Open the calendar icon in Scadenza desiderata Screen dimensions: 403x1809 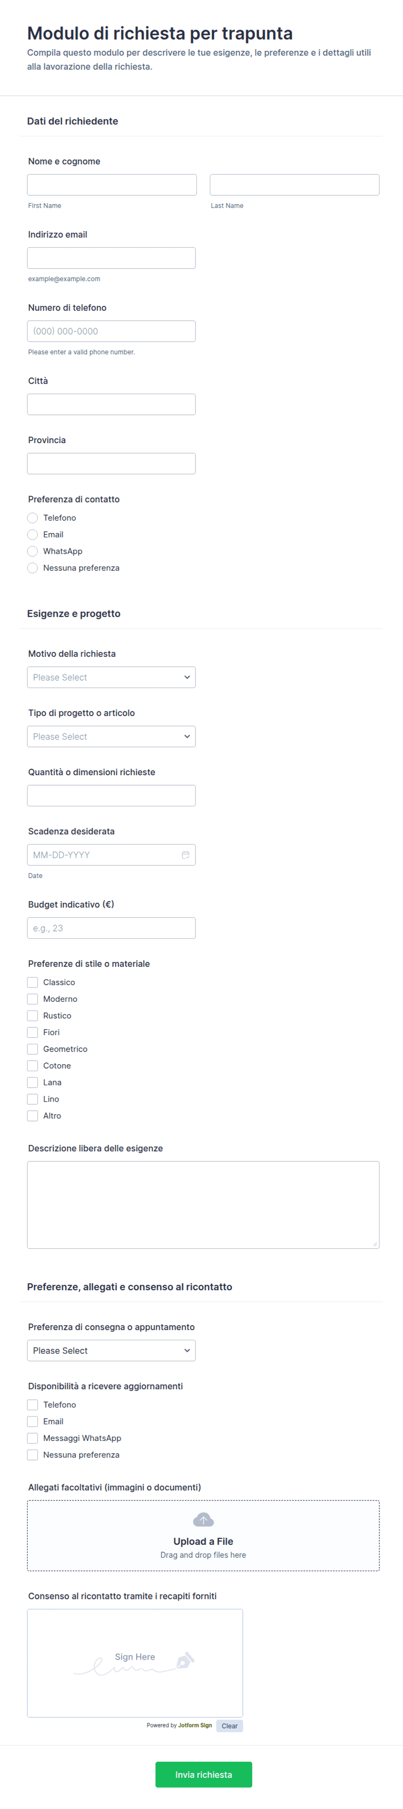tap(186, 855)
